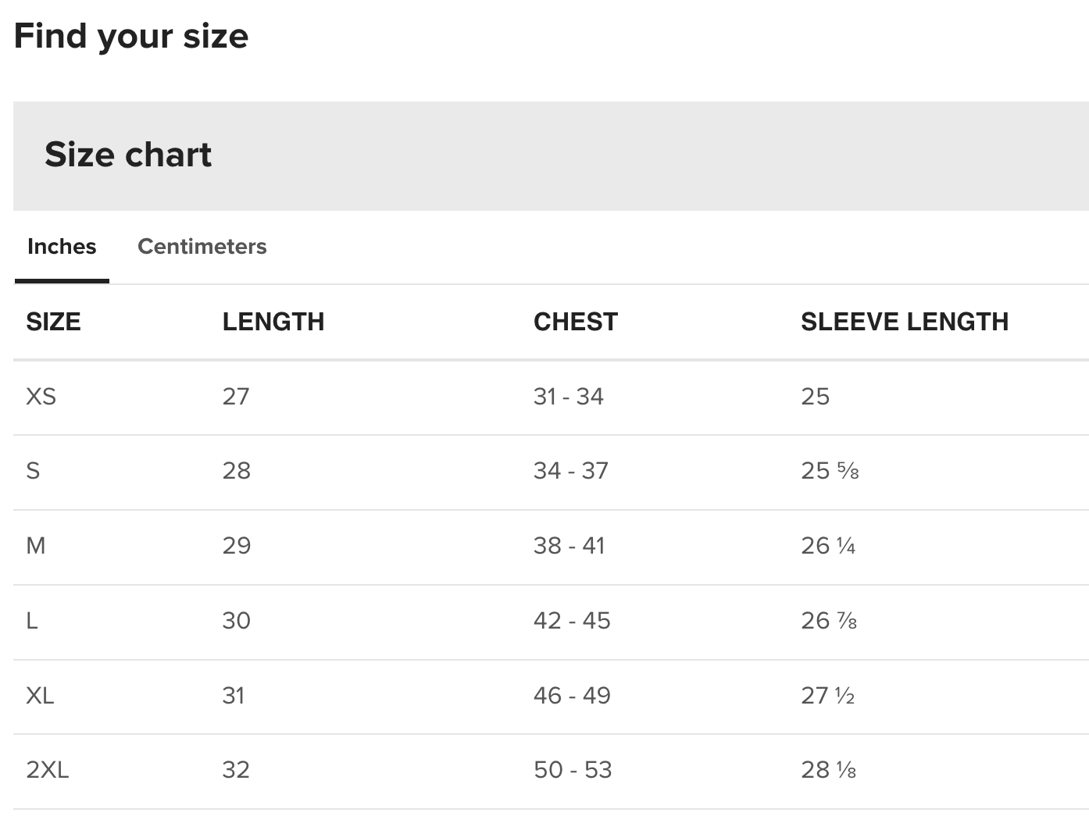Click chest value 50 - 53

click(572, 770)
